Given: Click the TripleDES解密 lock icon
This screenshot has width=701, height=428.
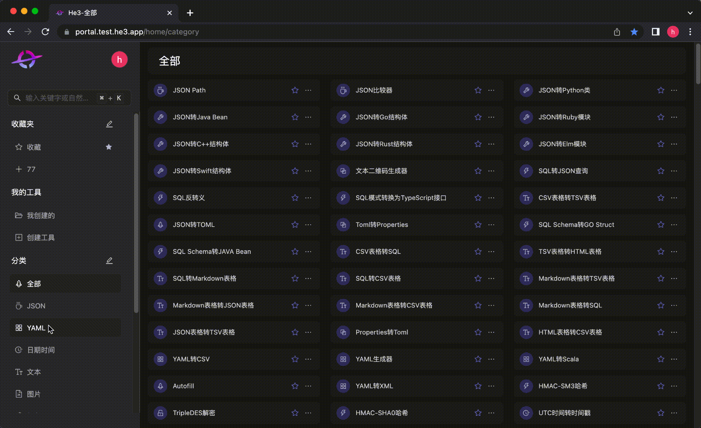Looking at the screenshot, I should pyautogui.click(x=160, y=413).
